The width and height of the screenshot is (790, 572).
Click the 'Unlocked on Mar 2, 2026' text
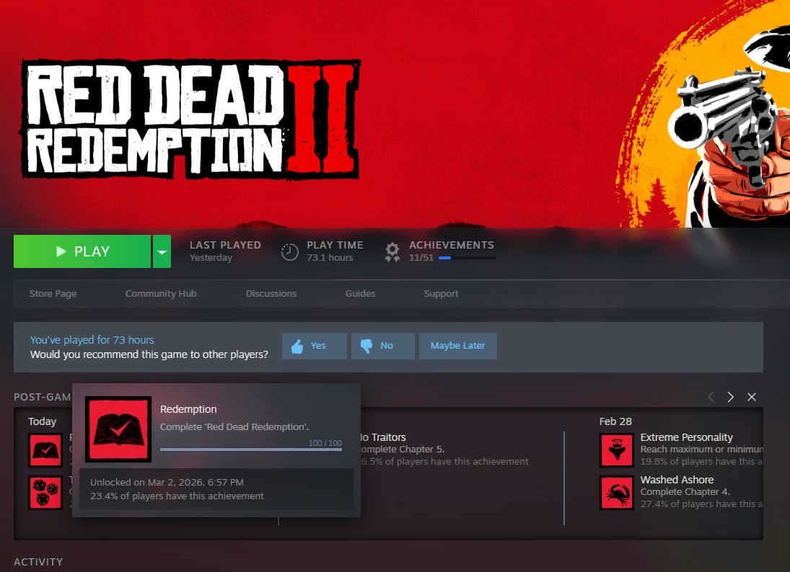tap(167, 482)
